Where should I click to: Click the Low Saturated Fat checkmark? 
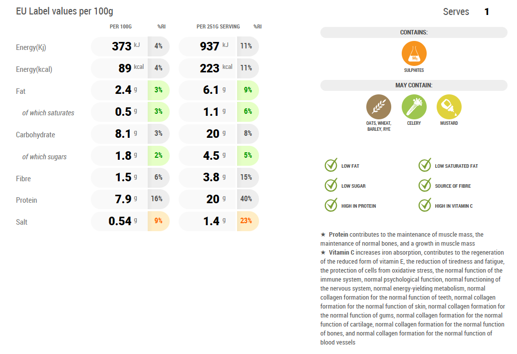[425, 165]
